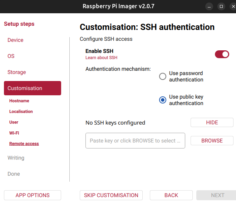Click the 'Authentication mechanism:' label
The height and width of the screenshot is (202, 236).
118,69
